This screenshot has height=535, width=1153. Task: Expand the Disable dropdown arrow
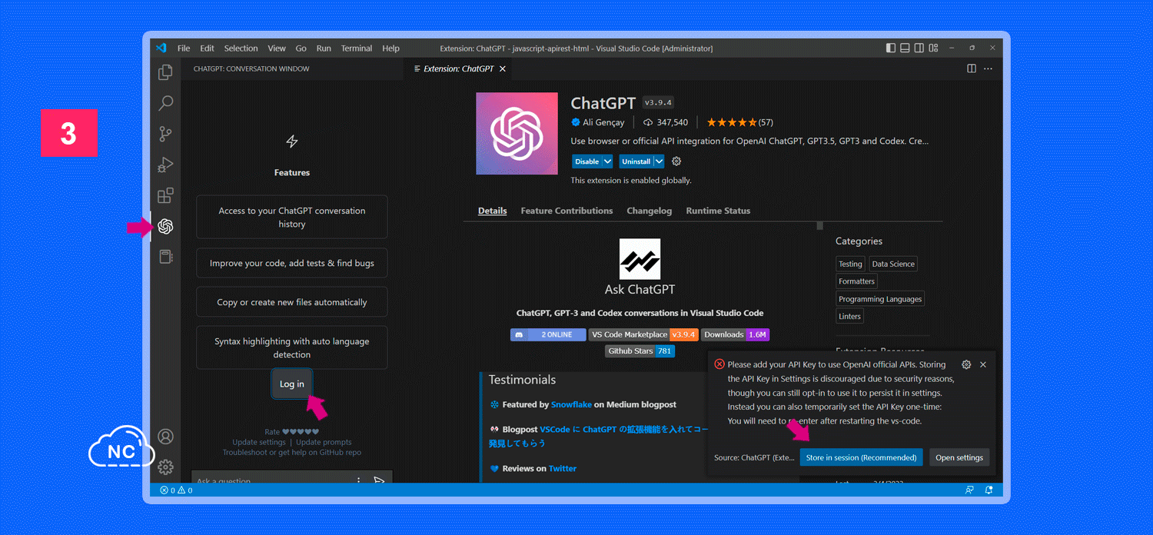[607, 161]
